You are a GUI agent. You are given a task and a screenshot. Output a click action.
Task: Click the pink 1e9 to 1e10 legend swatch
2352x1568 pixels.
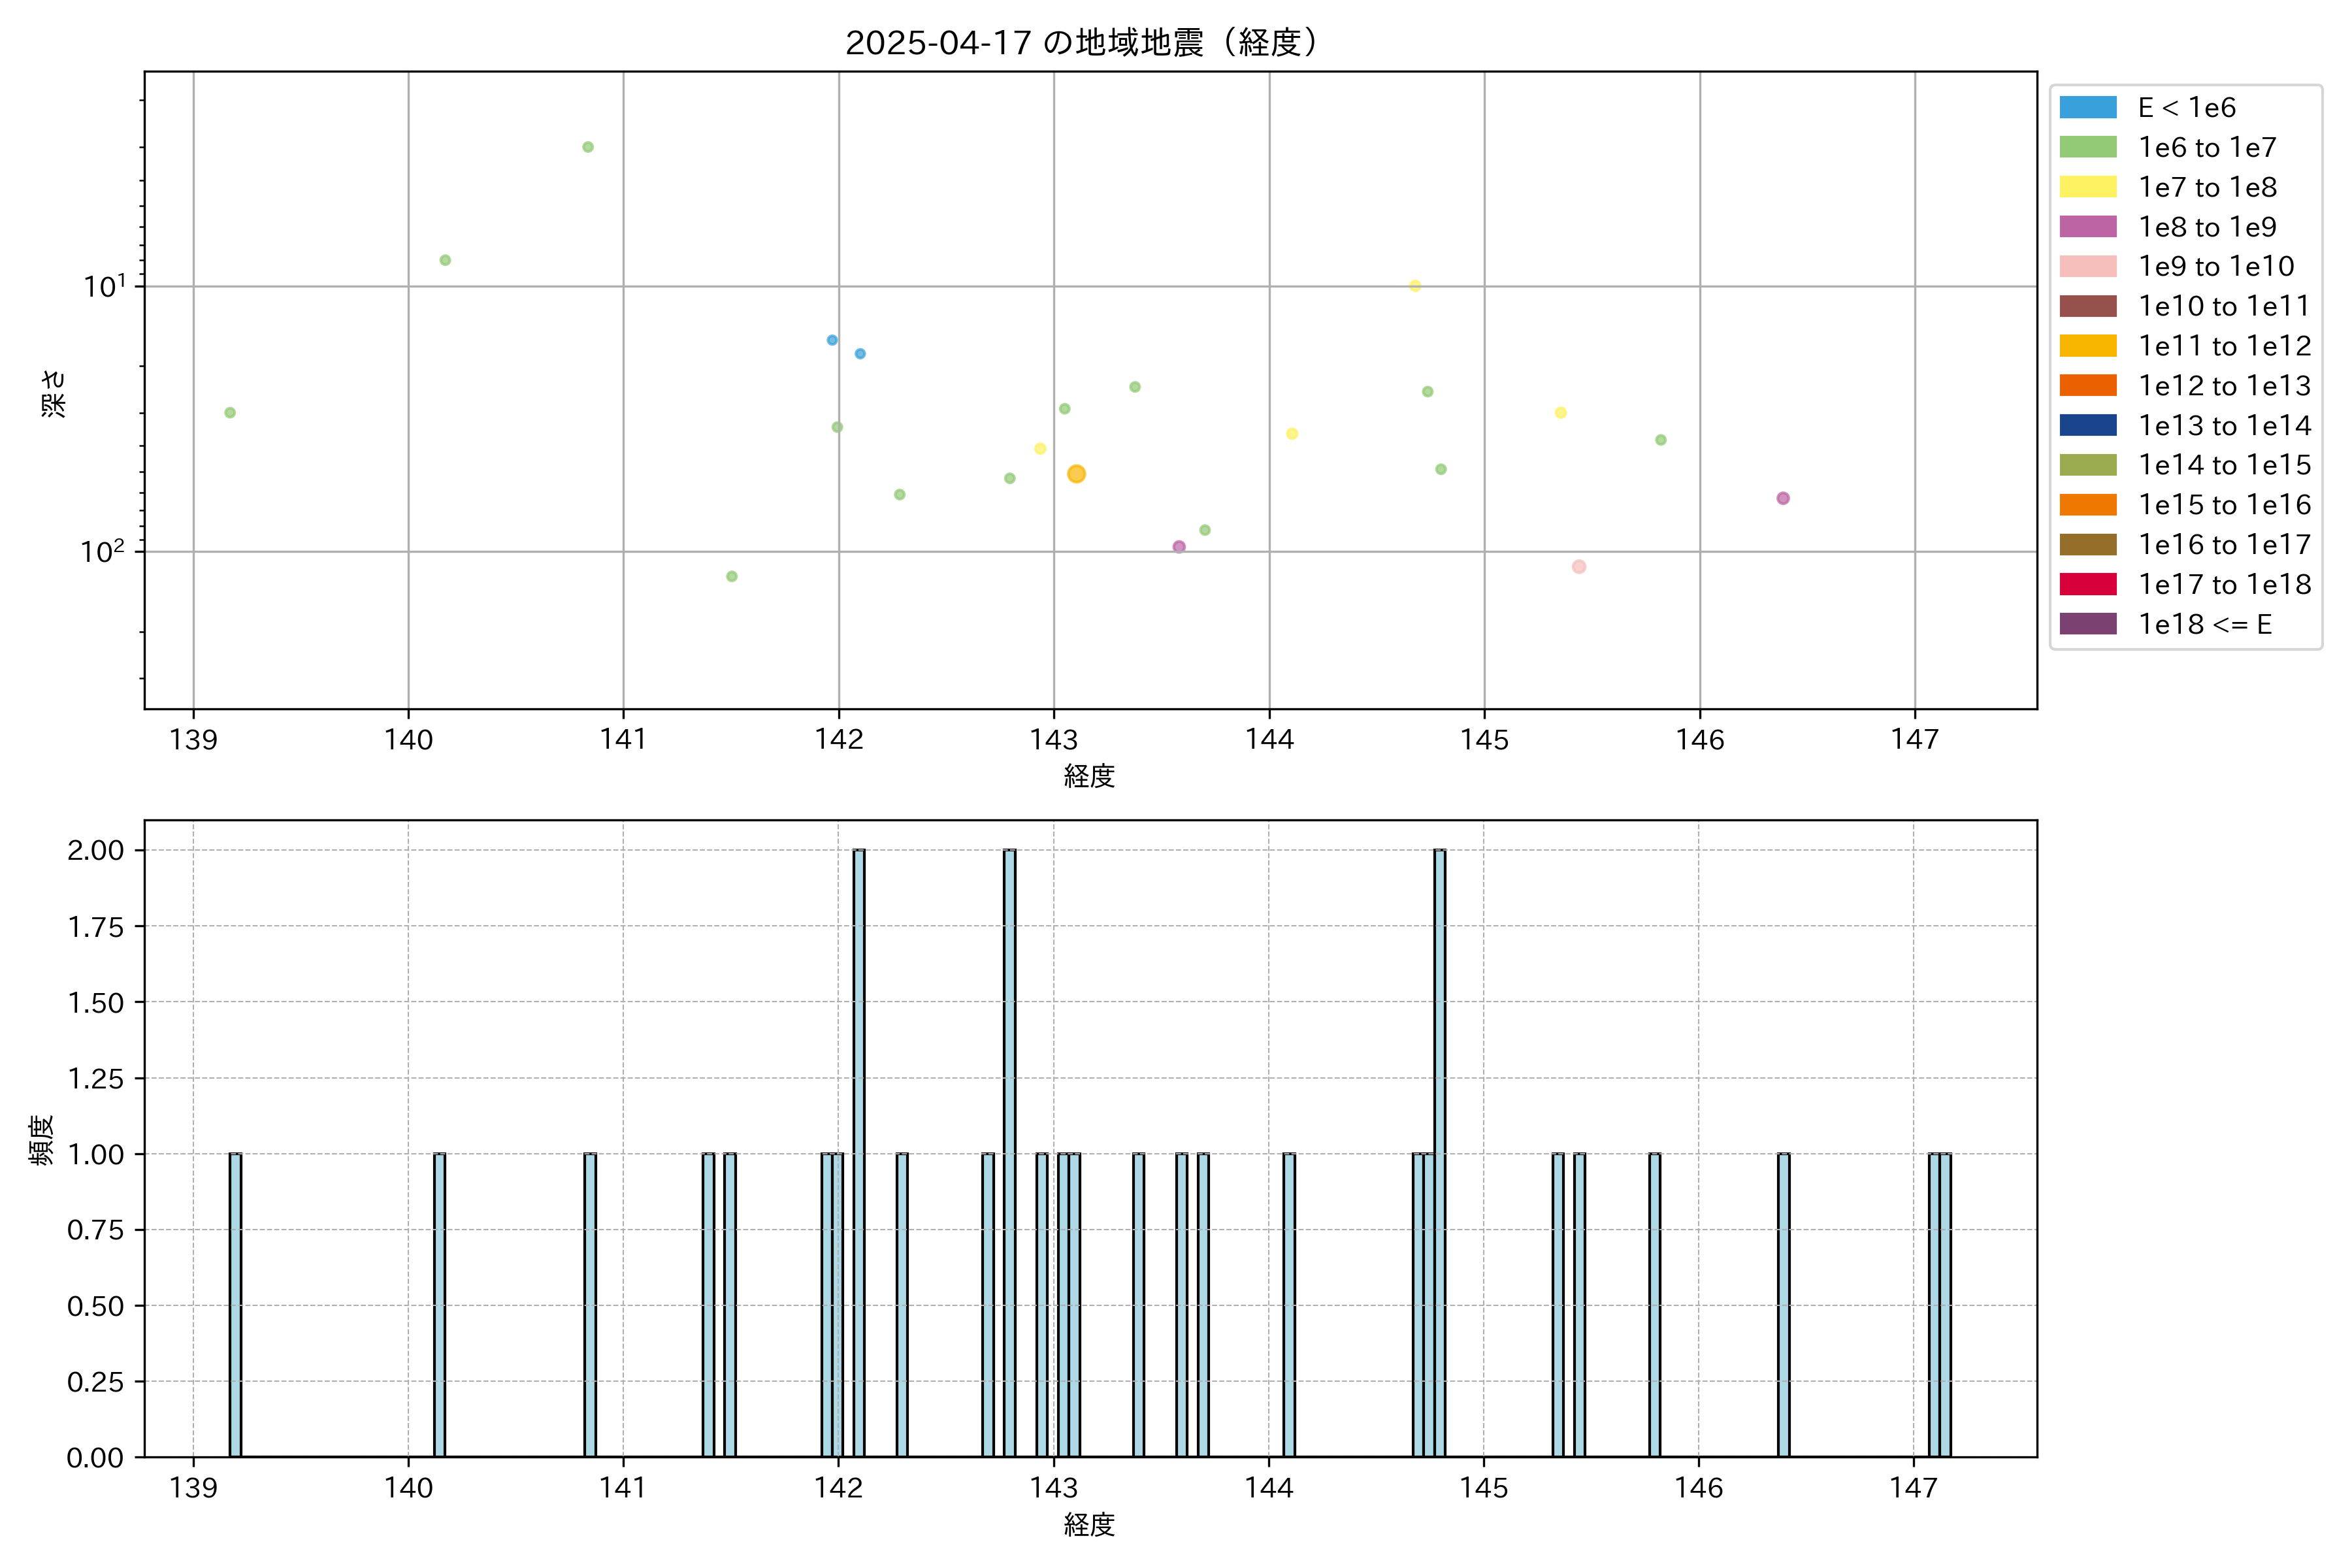tap(2087, 266)
